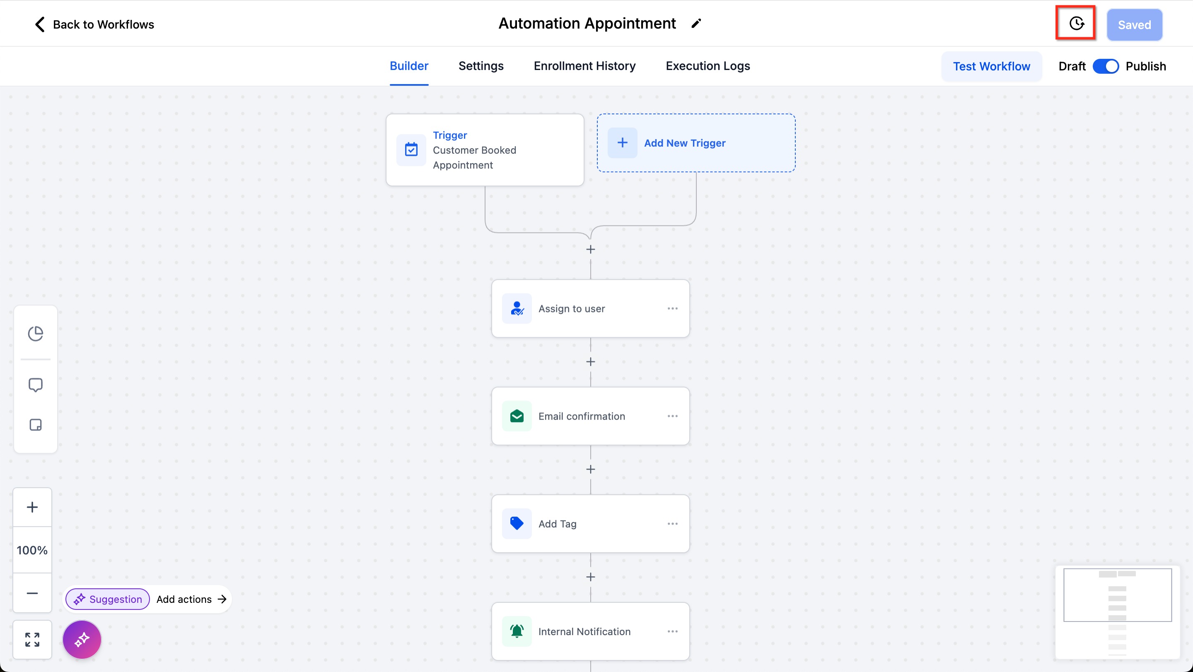The width and height of the screenshot is (1193, 672).
Task: Open the Assign to user options menu
Action: [x=672, y=308]
